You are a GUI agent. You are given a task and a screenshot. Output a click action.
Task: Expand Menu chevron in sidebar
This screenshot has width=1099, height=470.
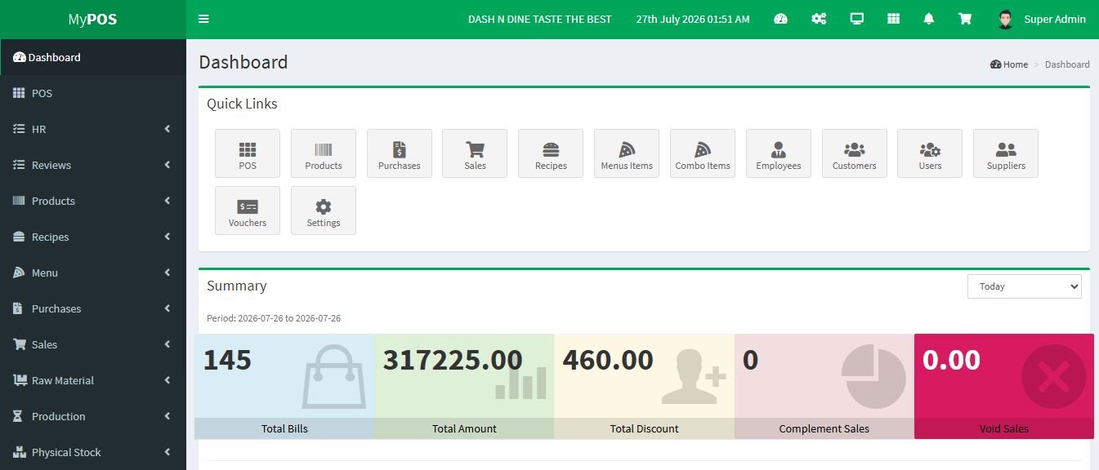coord(167,273)
